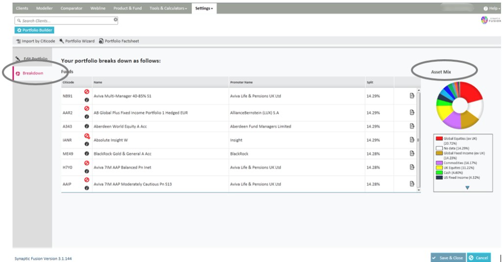
Task: Open the Help menu
Action: [x=492, y=8]
